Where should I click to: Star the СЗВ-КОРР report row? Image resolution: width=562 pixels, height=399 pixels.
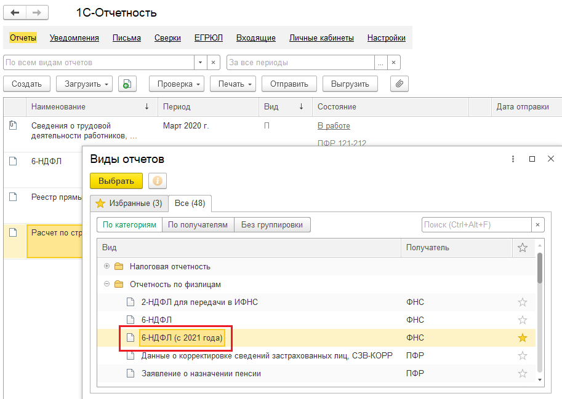tap(522, 355)
